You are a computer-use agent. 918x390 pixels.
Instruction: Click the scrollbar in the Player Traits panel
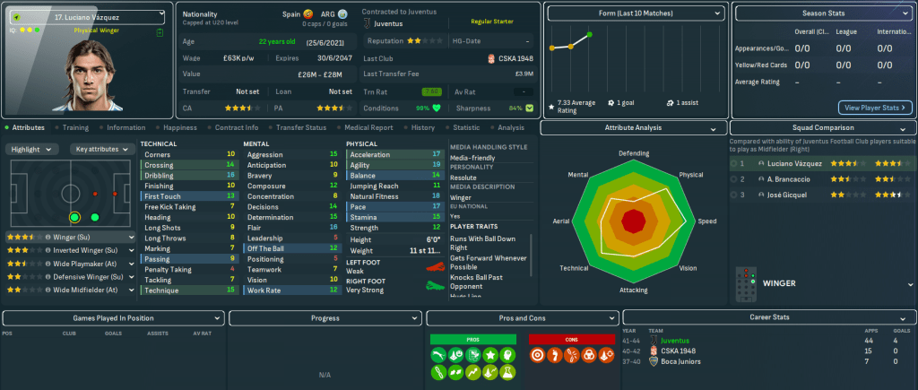[532, 256]
